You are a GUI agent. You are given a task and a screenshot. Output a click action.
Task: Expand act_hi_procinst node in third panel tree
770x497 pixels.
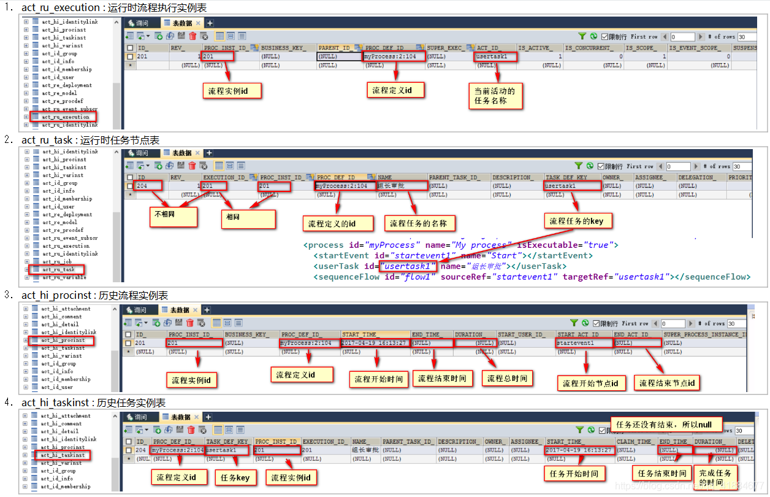tap(26, 340)
